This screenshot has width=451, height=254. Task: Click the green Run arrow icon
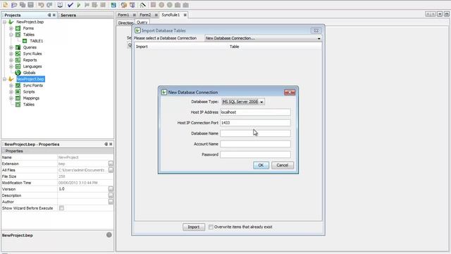[79, 5]
